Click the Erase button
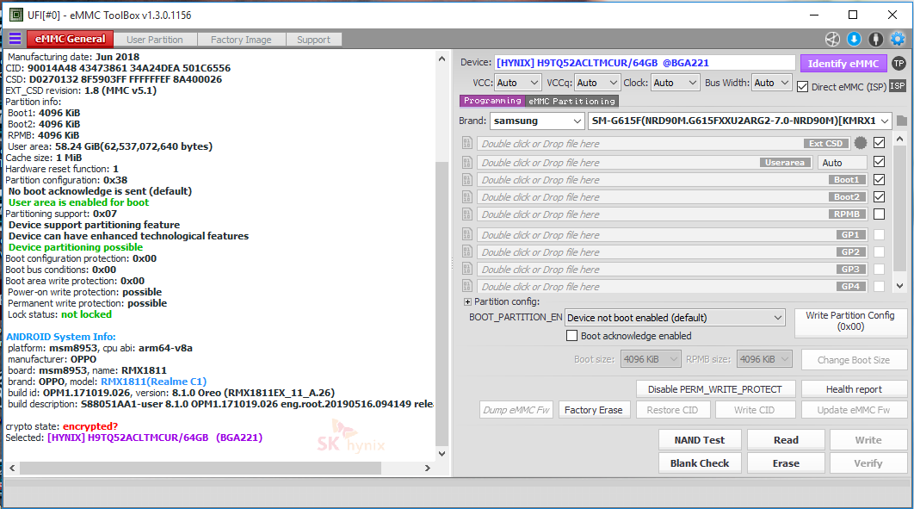Image resolution: width=914 pixels, height=509 pixels. point(786,463)
